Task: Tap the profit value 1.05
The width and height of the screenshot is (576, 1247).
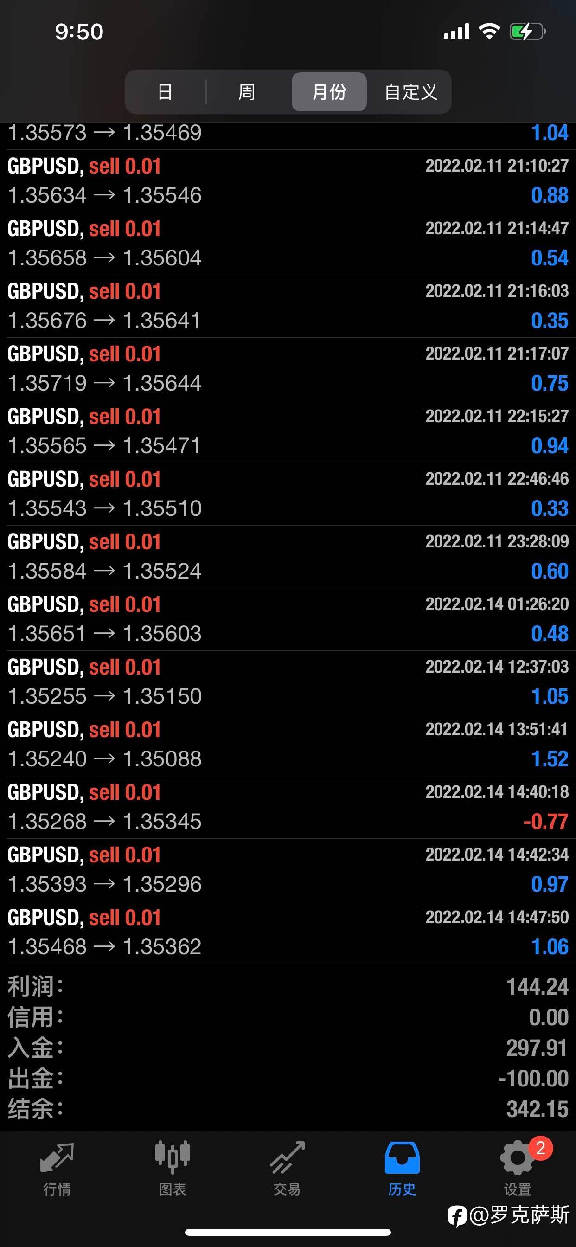Action: 550,696
